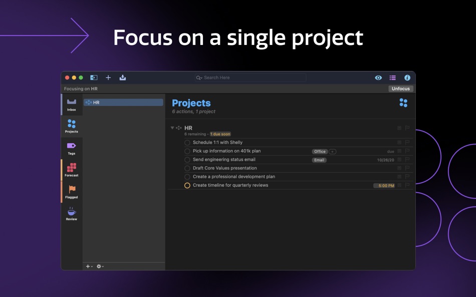Image resolution: width=476 pixels, height=297 pixels.
Task: Open the sidebar gear action menu
Action: 100,266
